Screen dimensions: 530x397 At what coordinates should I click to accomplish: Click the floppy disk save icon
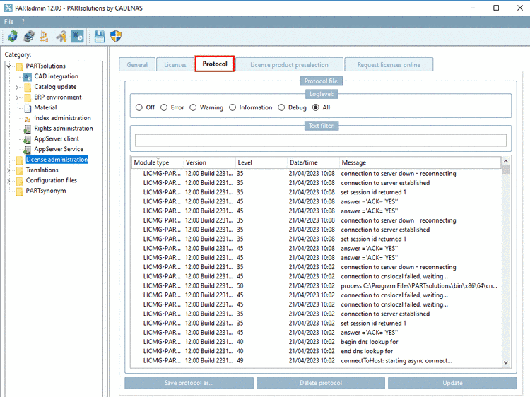tap(100, 36)
